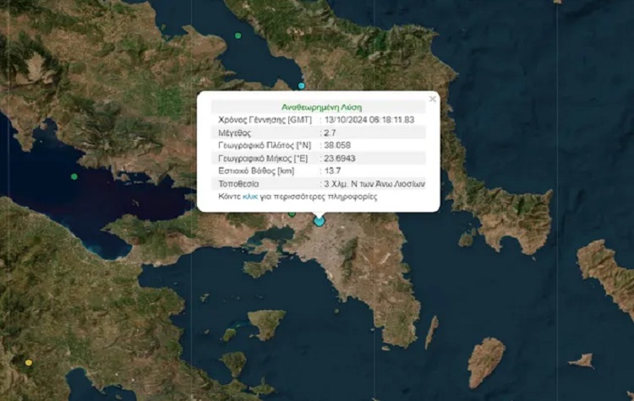This screenshot has height=401, width=634.
Task: Close the earthquake info popup
Action: 433,99
